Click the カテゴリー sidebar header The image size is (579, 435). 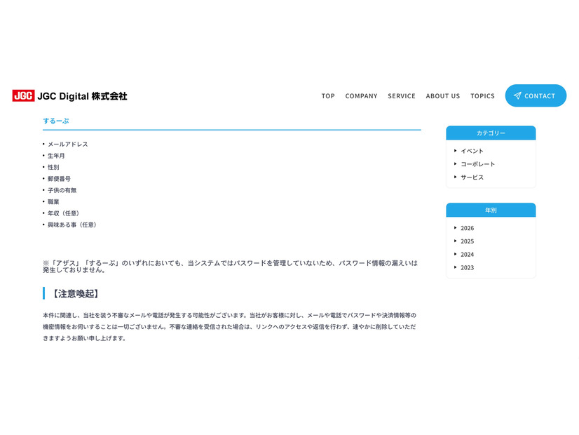coord(491,133)
